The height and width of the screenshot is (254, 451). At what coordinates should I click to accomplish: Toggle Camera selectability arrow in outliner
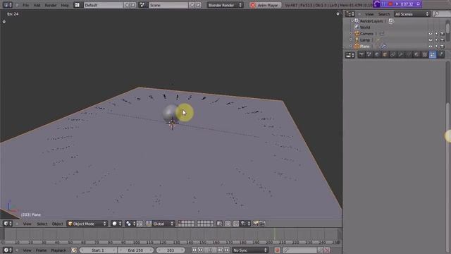(436, 34)
